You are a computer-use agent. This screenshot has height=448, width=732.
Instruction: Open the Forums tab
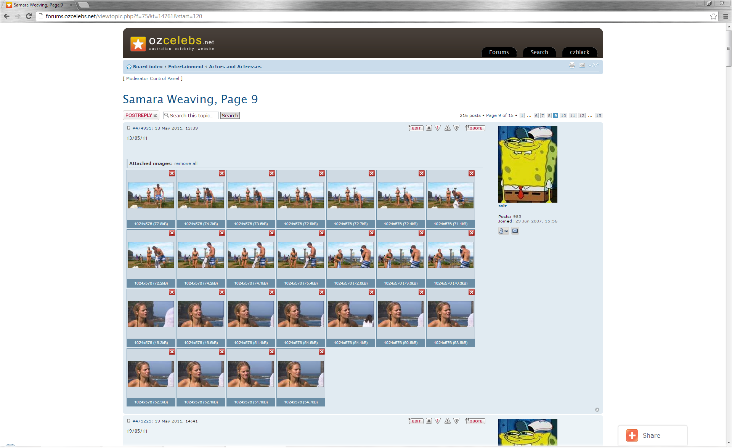coord(499,52)
